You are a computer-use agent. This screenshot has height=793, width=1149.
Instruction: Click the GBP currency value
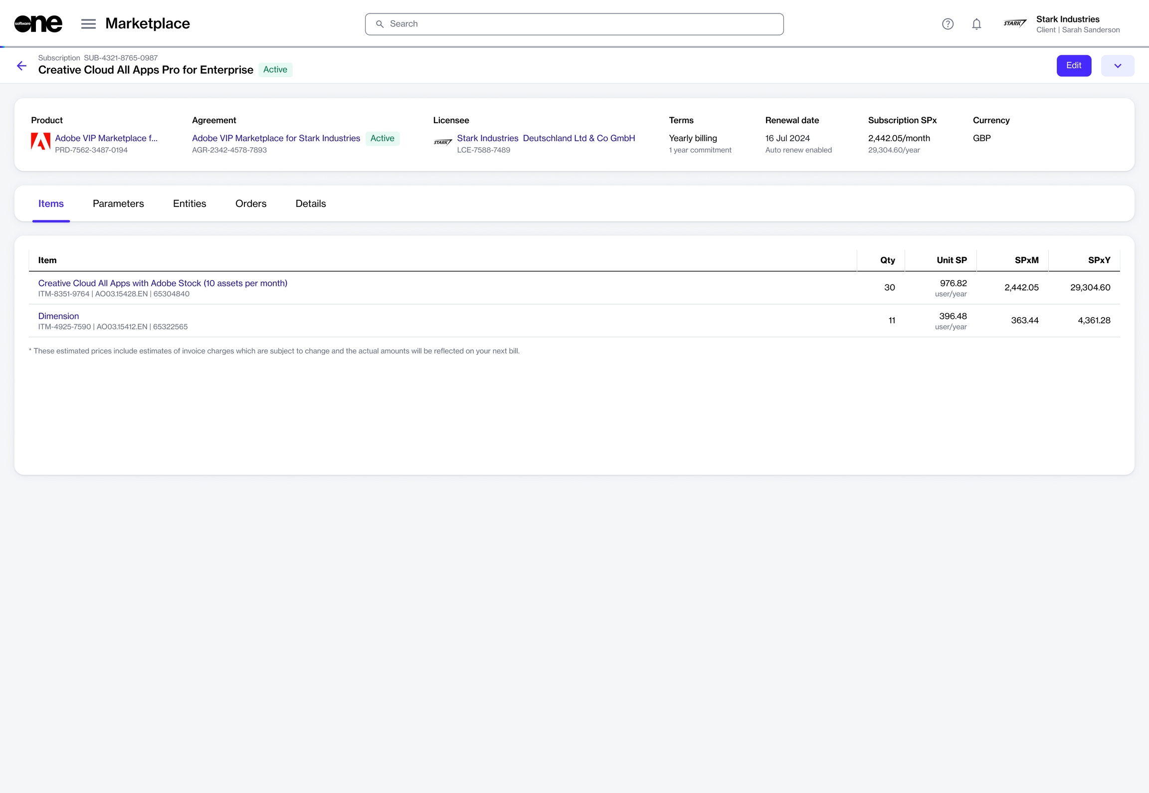coord(981,138)
